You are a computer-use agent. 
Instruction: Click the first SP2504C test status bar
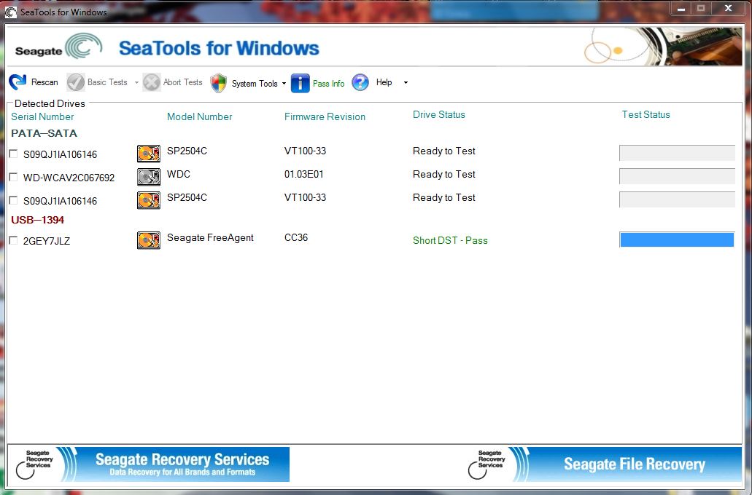[677, 153]
